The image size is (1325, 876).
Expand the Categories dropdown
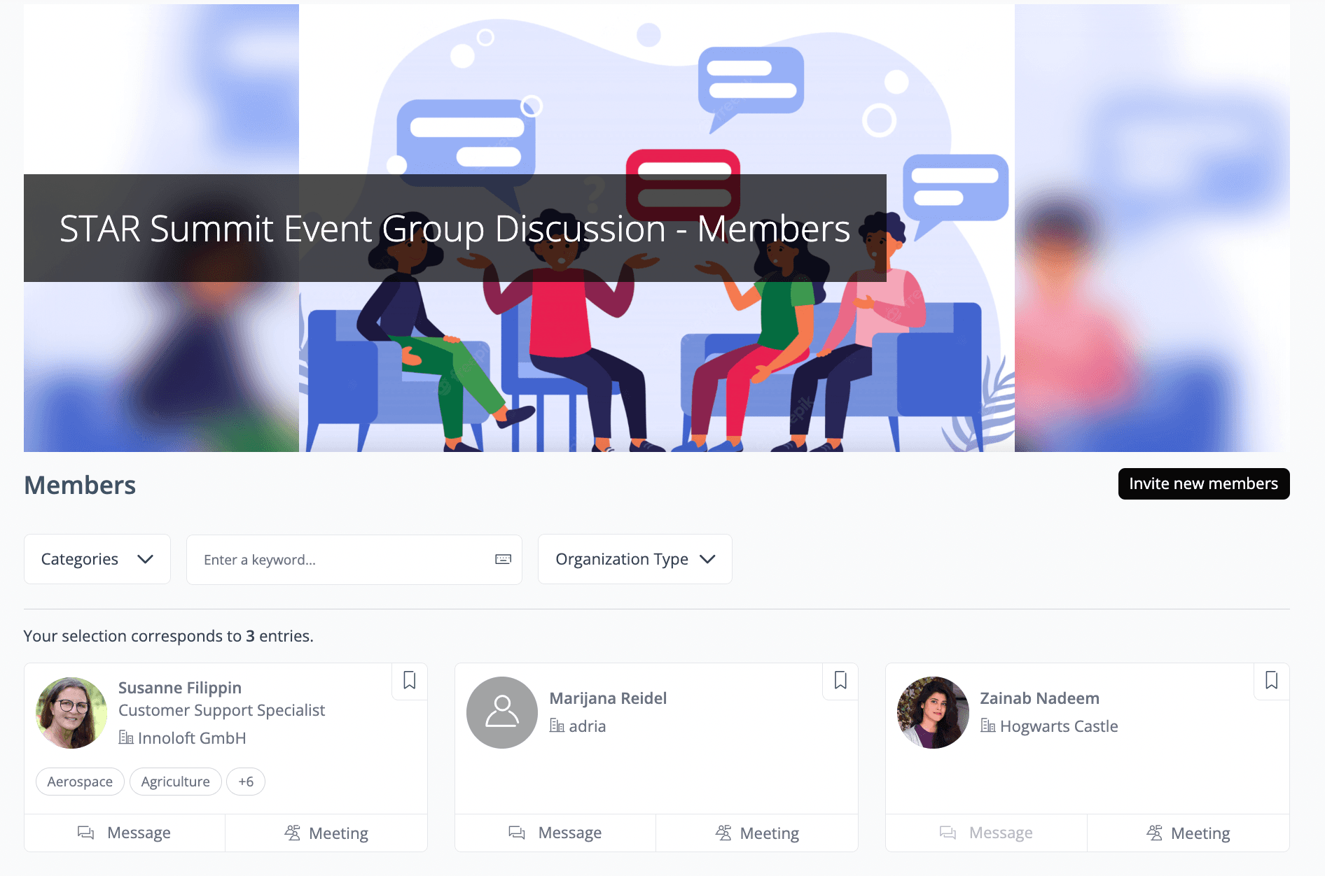tap(97, 559)
